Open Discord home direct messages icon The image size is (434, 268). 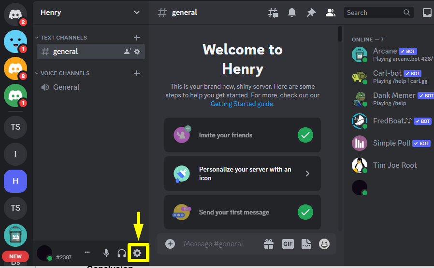[x=15, y=14]
